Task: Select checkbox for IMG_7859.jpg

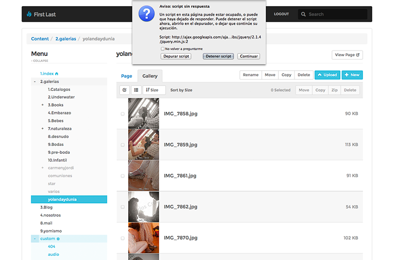Action: tap(122, 145)
